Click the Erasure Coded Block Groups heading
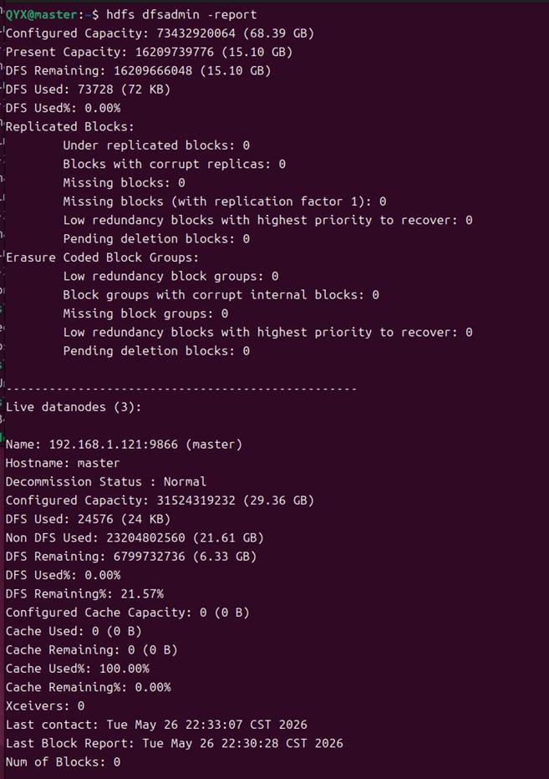The width and height of the screenshot is (549, 779). coord(102,257)
